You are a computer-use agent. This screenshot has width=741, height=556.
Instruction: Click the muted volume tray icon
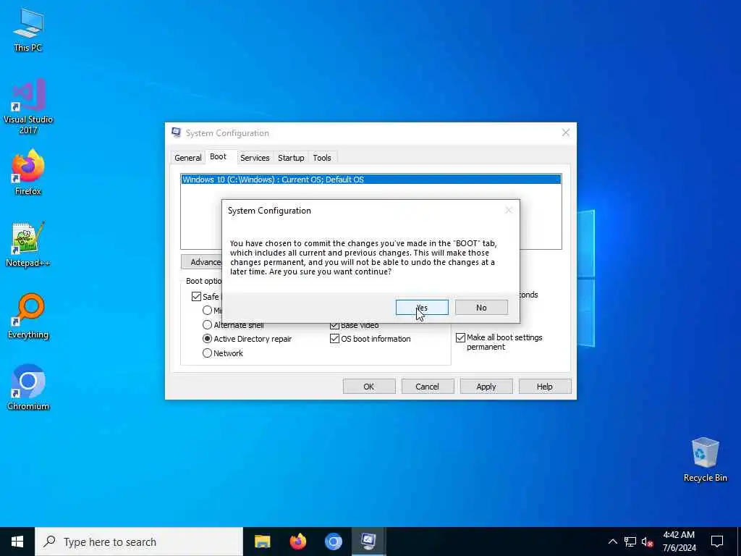tap(647, 542)
